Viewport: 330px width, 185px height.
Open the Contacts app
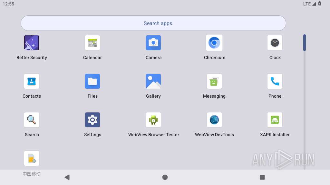tap(32, 81)
